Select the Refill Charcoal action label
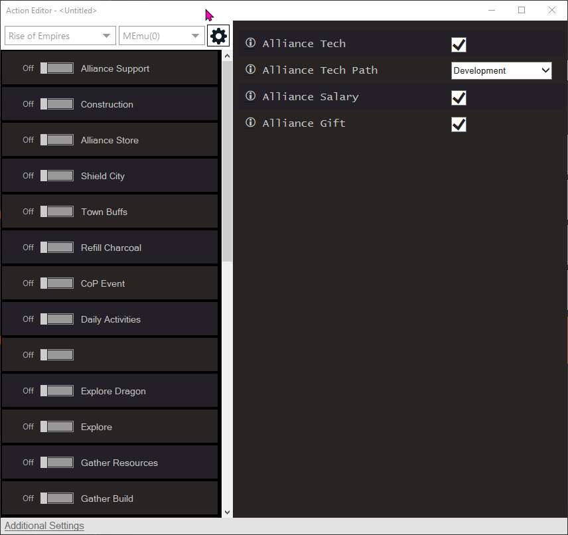Screen dimensions: 568x535 (111, 248)
